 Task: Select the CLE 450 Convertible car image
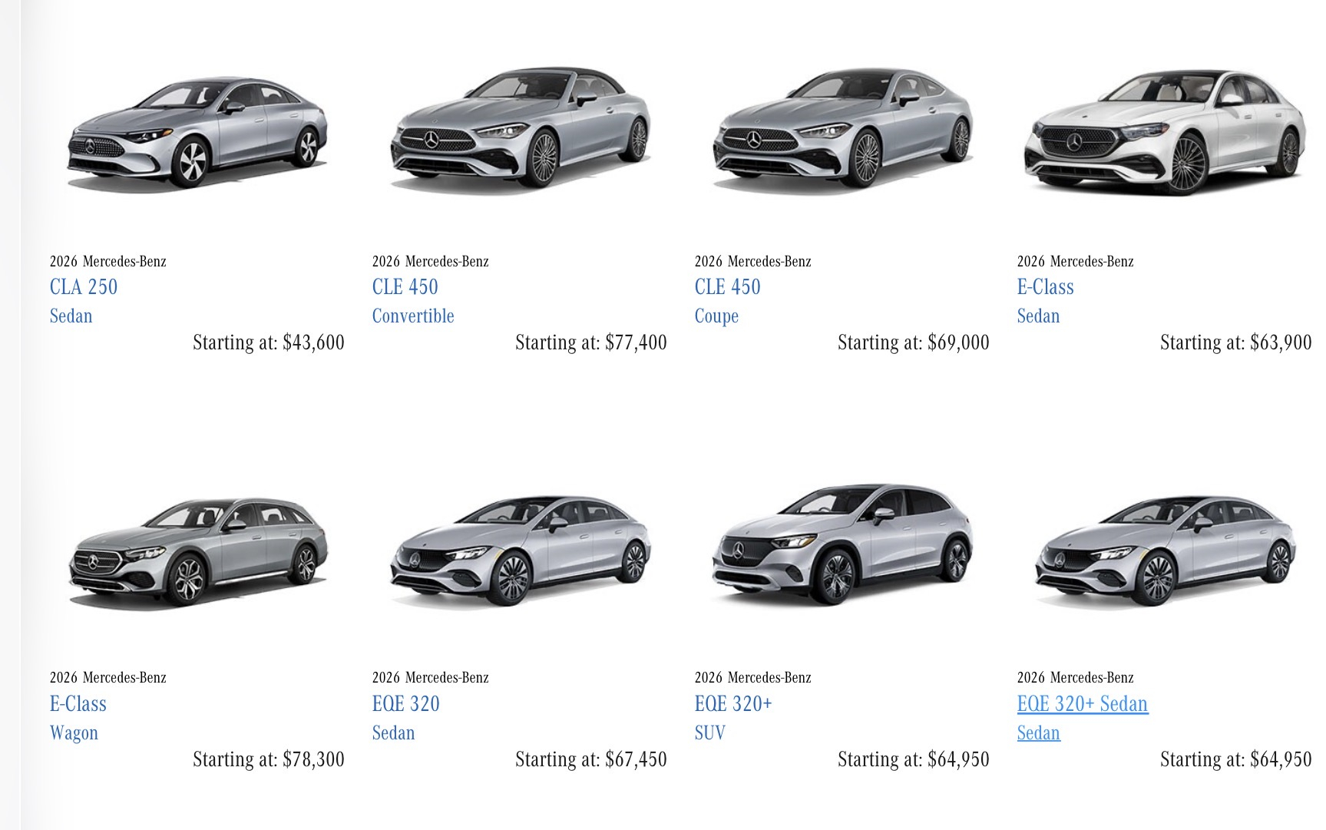point(520,128)
